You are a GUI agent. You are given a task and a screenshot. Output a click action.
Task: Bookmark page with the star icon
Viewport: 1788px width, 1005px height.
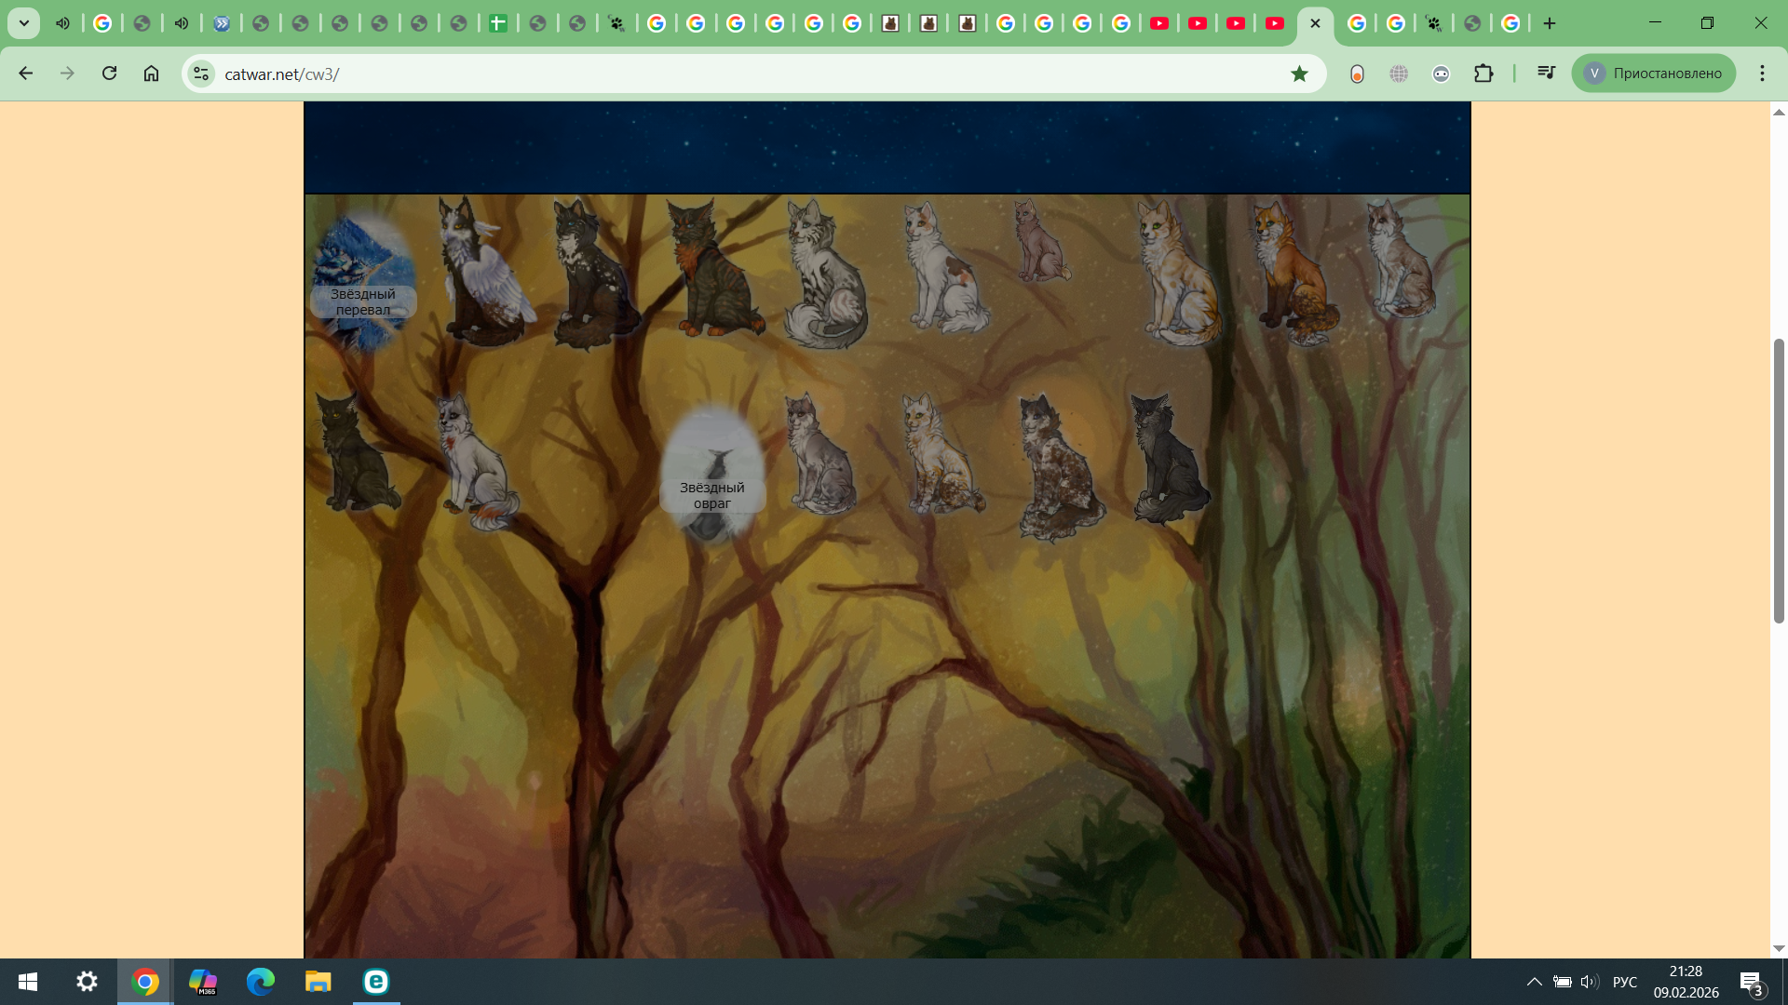click(1299, 74)
